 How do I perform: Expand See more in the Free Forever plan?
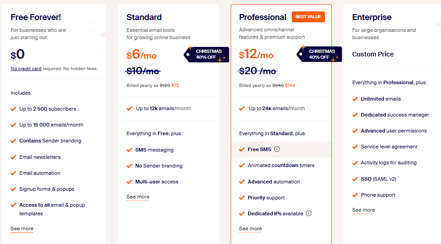(x=22, y=229)
